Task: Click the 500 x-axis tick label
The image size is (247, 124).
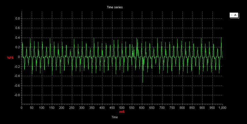Action: (122, 108)
